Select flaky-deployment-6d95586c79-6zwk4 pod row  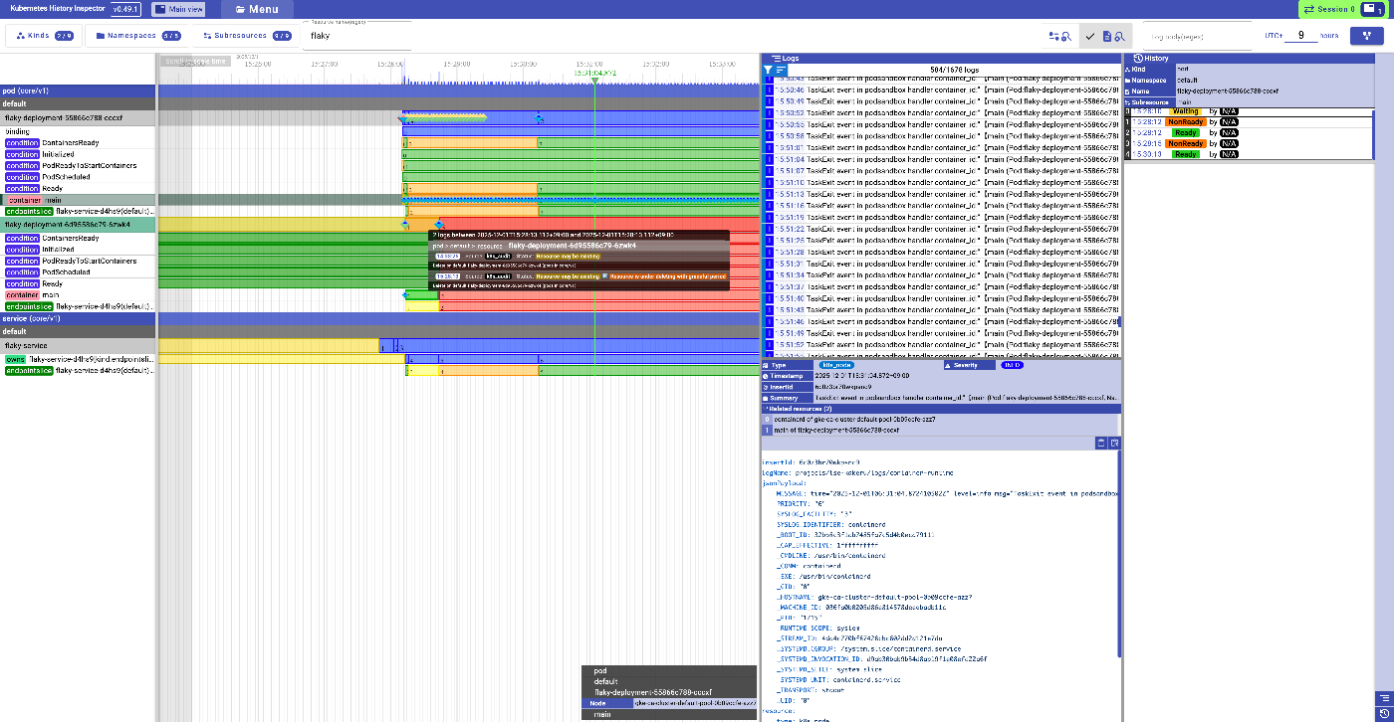[79, 225]
